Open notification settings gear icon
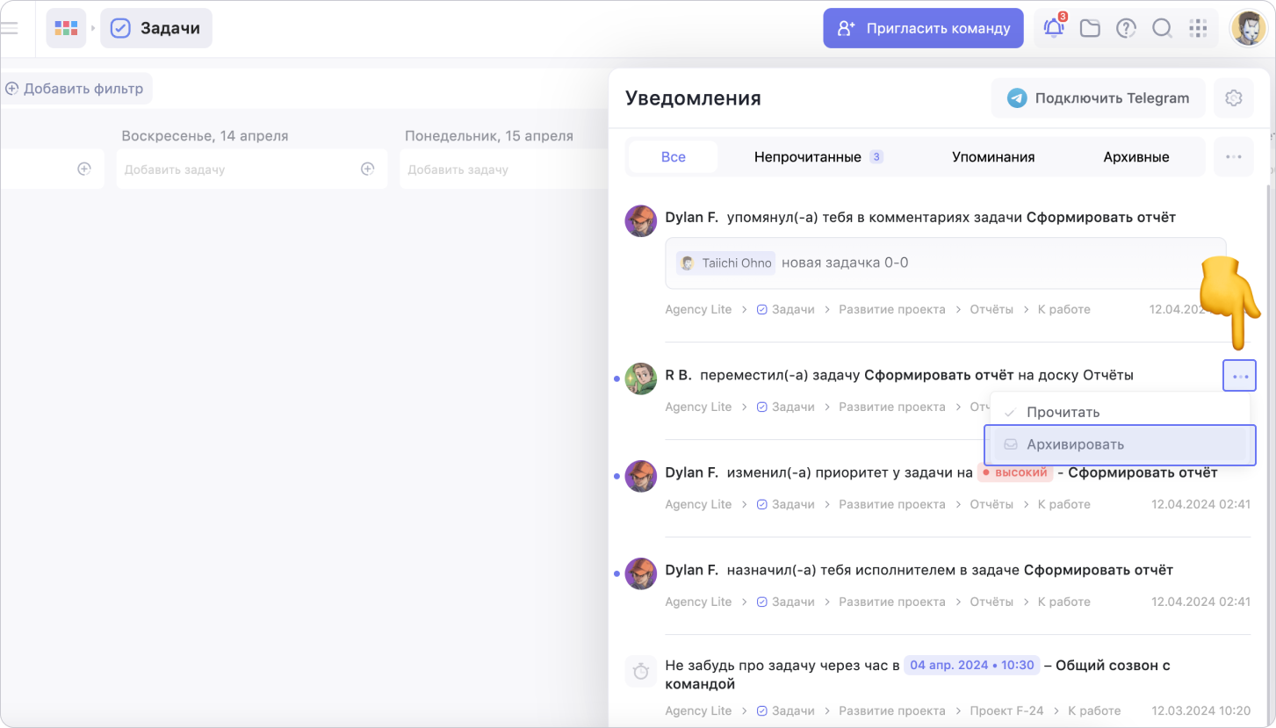 pos(1233,98)
